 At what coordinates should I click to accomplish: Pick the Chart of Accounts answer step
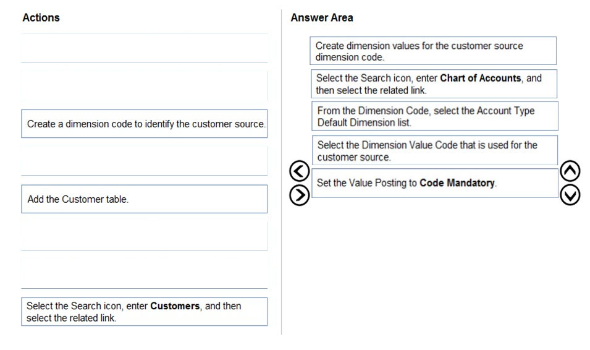point(434,83)
